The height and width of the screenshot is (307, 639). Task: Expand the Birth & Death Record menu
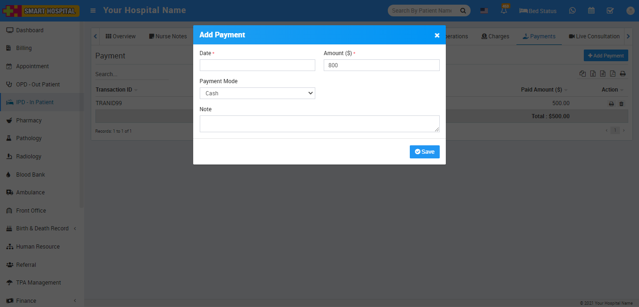[42, 228]
